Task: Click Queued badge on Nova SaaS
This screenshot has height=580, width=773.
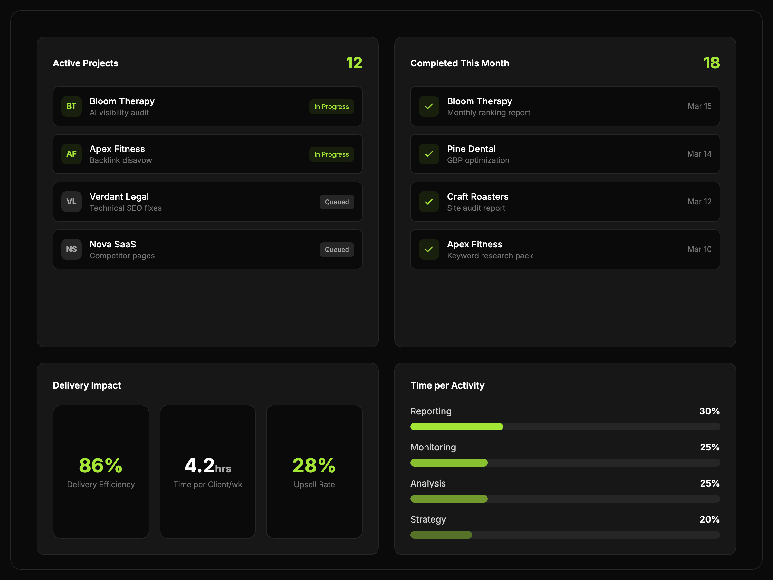Action: 337,250
